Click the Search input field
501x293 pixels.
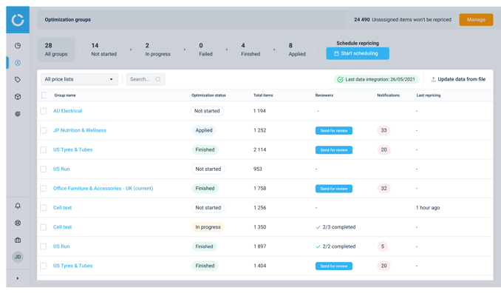point(146,79)
